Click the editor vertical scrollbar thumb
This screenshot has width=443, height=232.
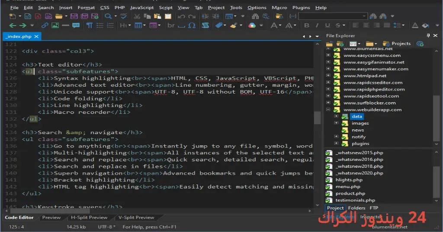pos(317,118)
